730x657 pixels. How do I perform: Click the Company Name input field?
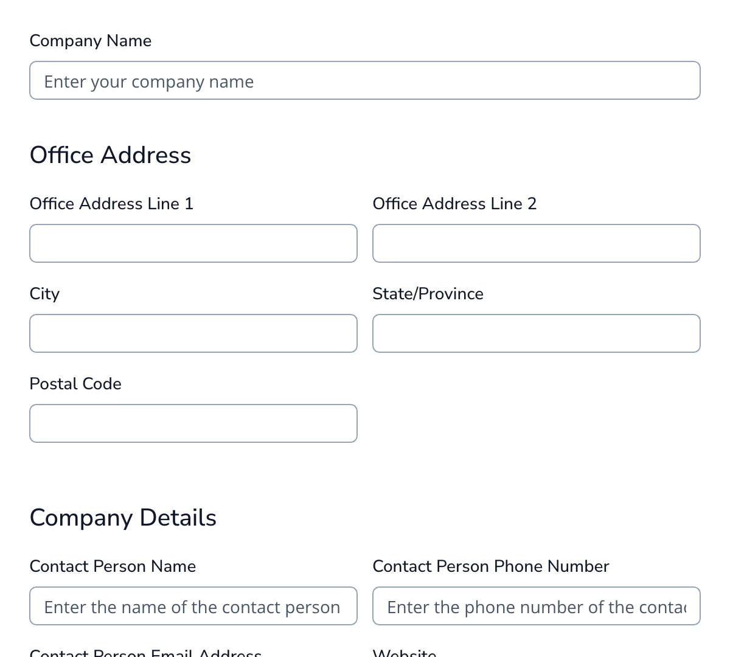[x=364, y=80]
